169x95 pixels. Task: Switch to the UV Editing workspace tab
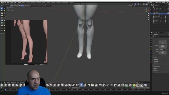33,2
